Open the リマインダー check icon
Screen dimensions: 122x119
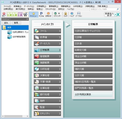coord(57,14)
